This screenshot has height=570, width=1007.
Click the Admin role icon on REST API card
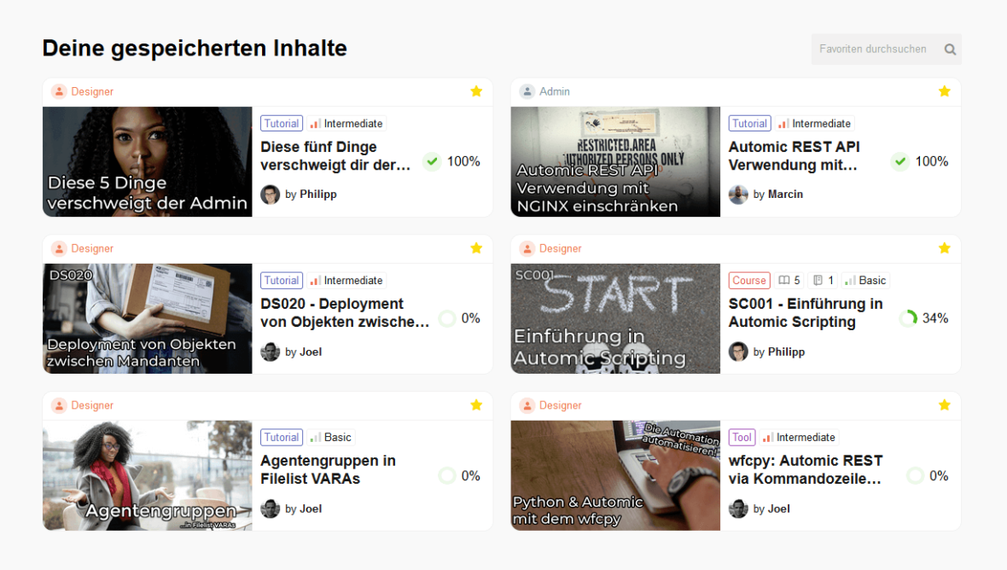point(526,91)
